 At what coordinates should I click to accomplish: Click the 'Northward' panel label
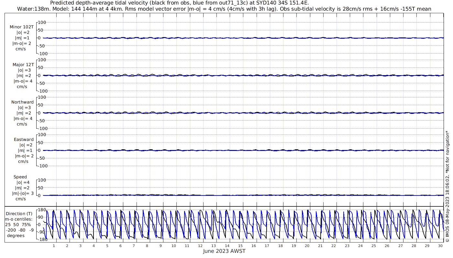pos(22,102)
